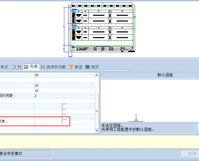Click the A-Z sort icon beside 排序和中断
Viewport: 199px width, 161px height.
coord(43,67)
